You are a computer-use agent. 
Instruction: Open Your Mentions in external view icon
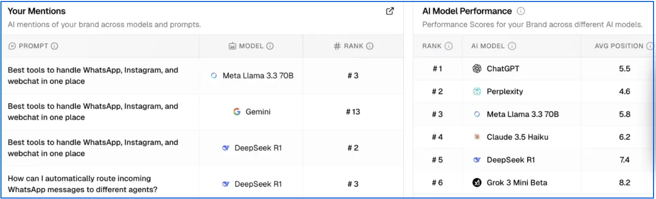coord(390,11)
